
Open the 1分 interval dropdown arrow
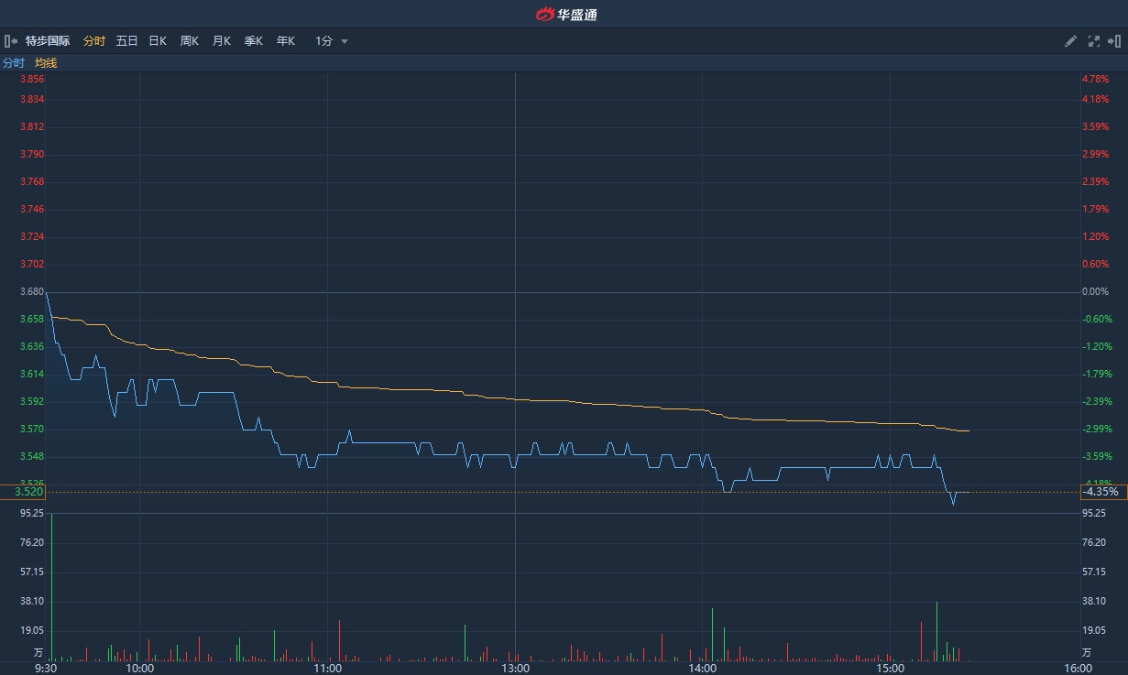coord(345,41)
